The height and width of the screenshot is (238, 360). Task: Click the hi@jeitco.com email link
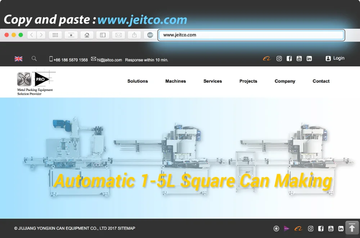pyautogui.click(x=109, y=60)
